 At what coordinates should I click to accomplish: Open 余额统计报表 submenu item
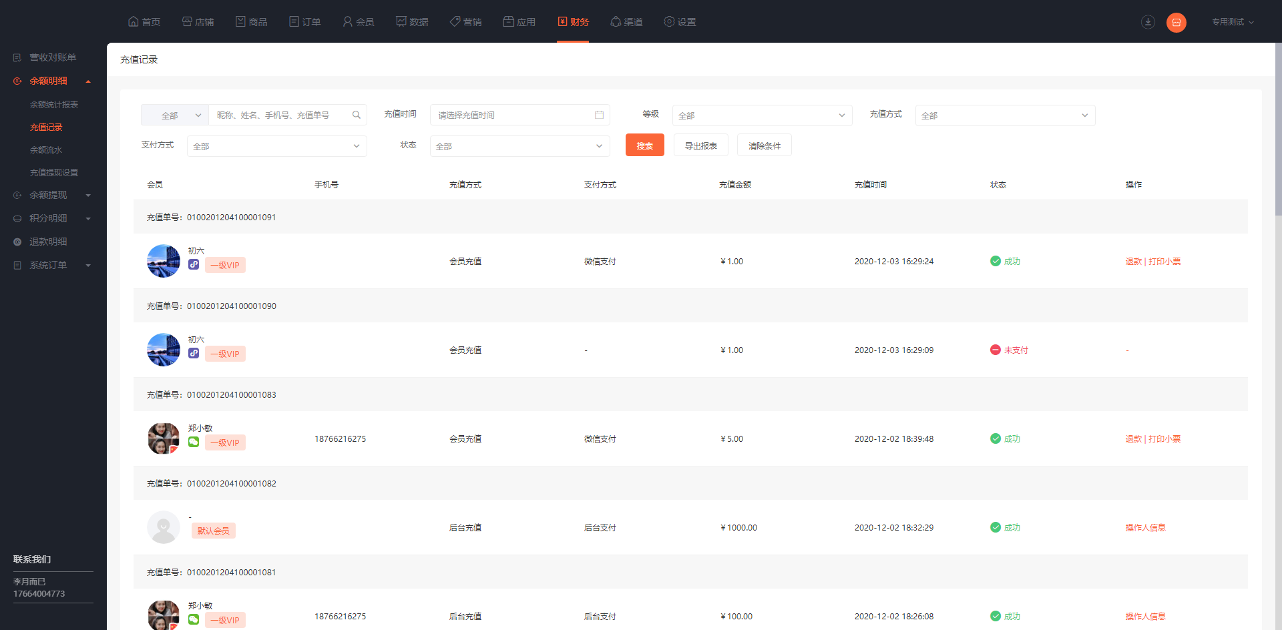[x=54, y=105]
